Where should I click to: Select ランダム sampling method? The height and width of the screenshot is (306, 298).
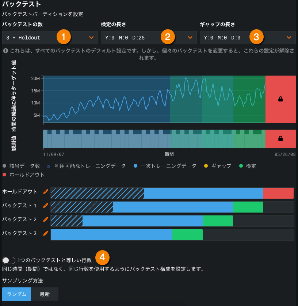pos(17,294)
